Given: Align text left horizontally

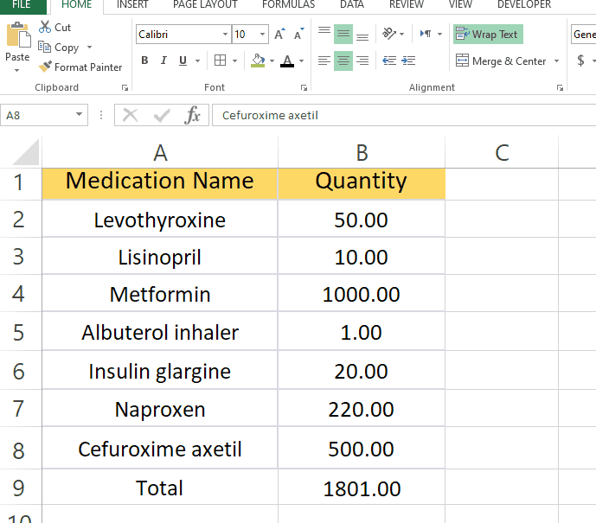Looking at the screenshot, I should click(x=324, y=61).
